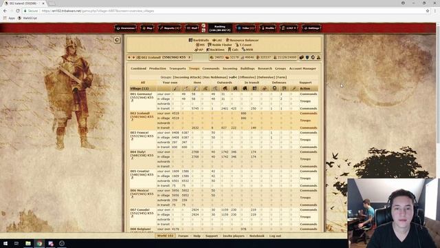Open the Profile menu
The image size is (440, 248).
tap(267, 28)
